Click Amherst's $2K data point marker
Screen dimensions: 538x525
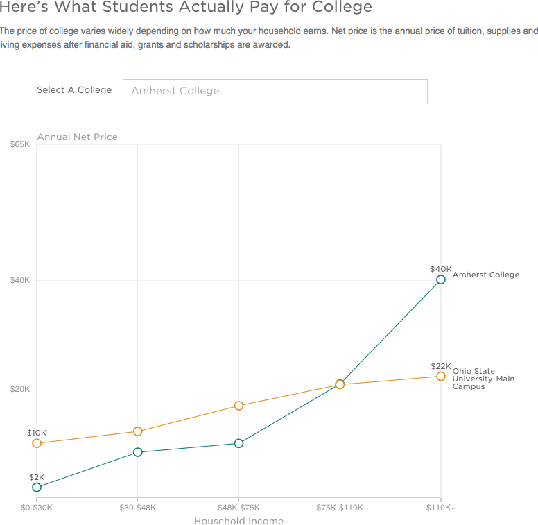click(x=37, y=488)
